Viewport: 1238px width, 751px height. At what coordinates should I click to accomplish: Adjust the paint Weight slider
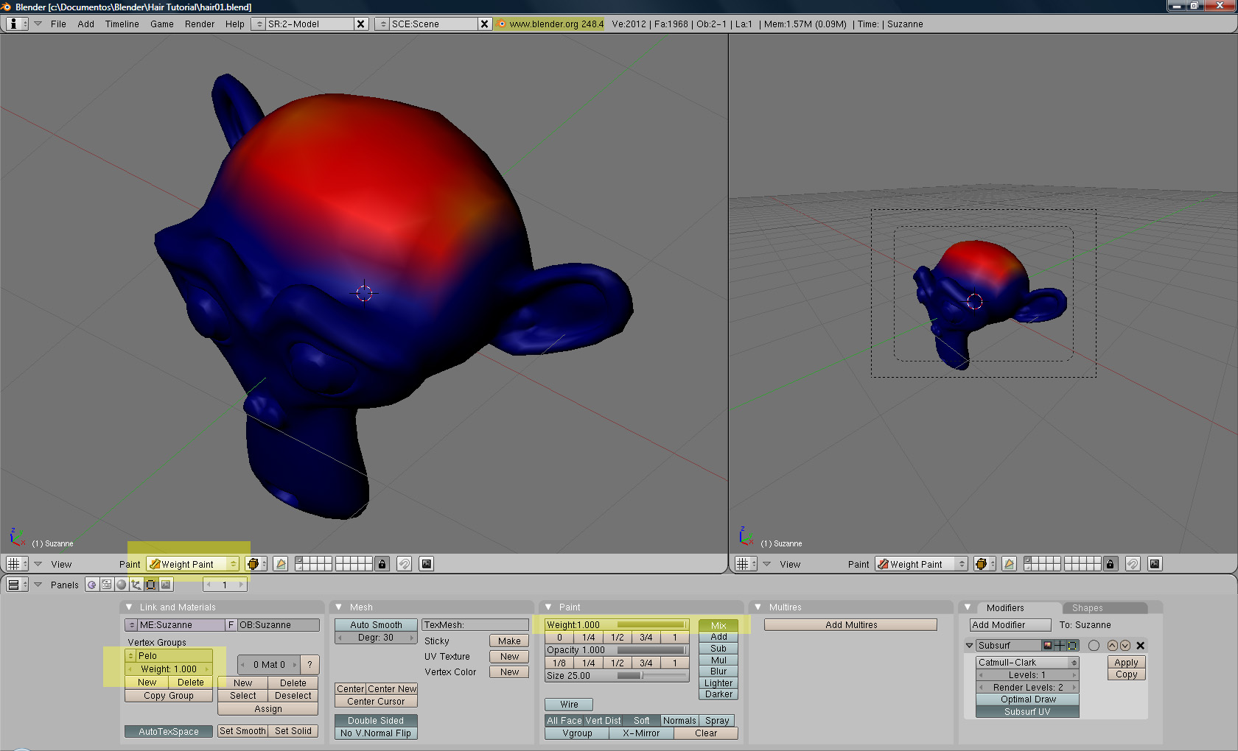coord(618,625)
